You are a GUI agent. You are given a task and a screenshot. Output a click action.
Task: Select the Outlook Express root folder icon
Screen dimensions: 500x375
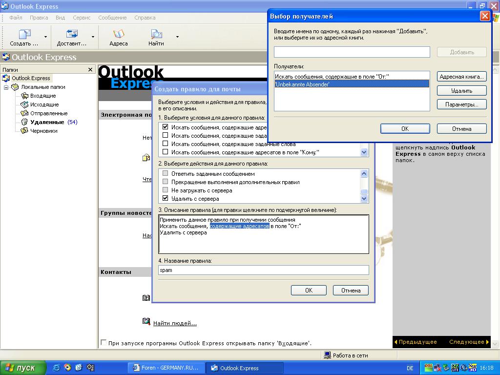pos(6,78)
